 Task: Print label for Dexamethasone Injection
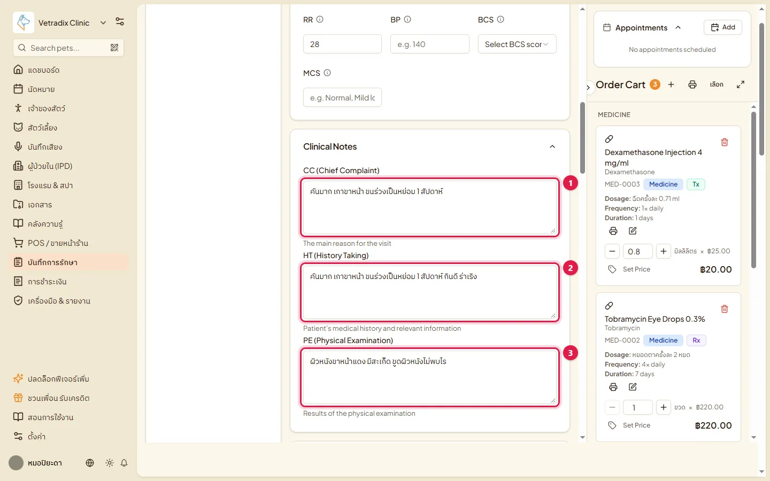(613, 231)
